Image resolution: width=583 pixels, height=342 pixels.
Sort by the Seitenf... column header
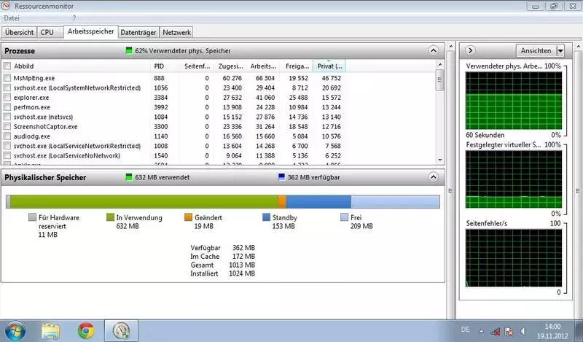click(x=197, y=66)
